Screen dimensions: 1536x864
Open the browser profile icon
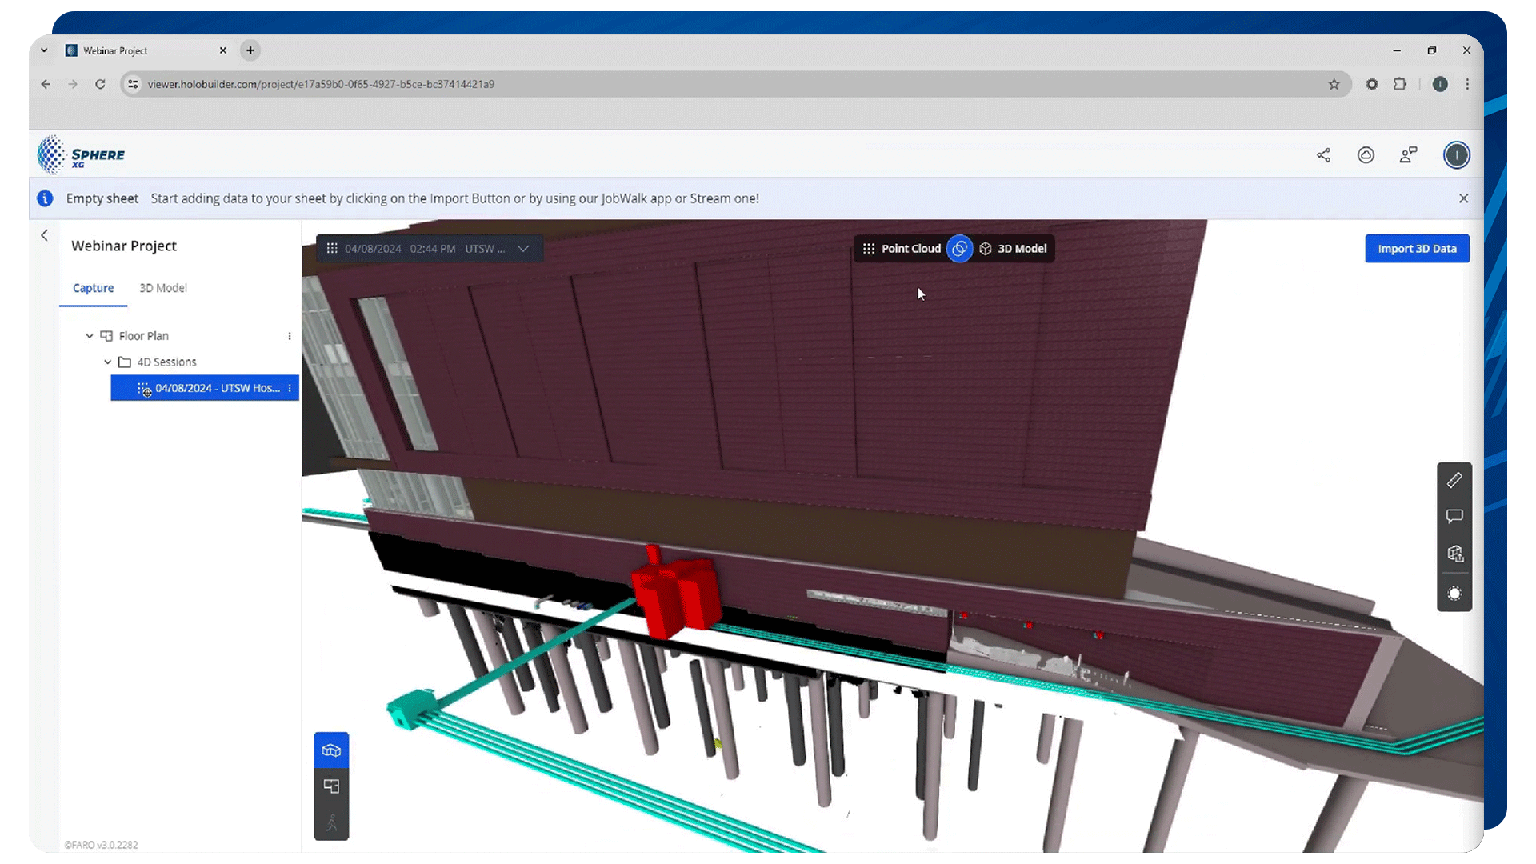point(1440,84)
